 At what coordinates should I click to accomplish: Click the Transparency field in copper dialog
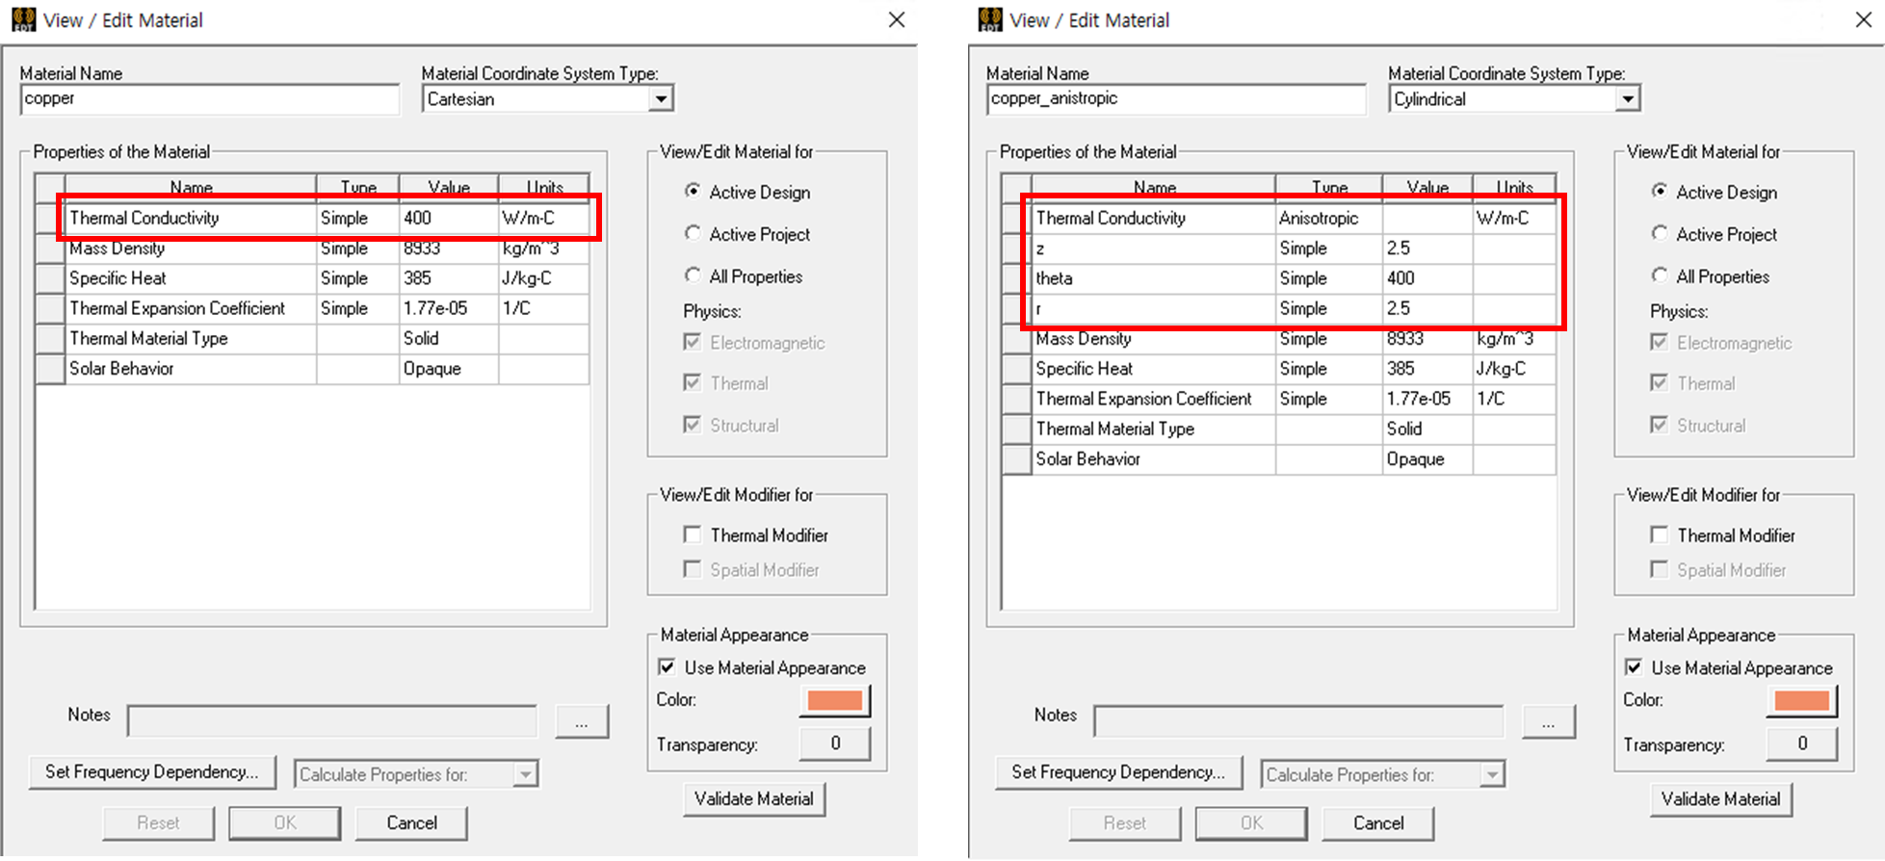pyautogui.click(x=834, y=744)
